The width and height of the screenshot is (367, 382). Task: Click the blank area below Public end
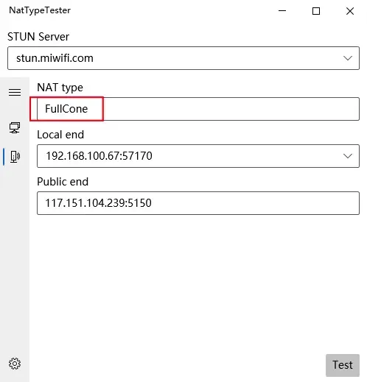click(x=198, y=282)
